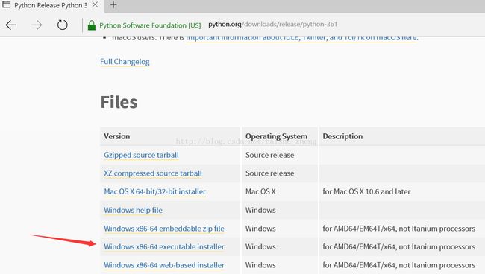The image size is (485, 274).
Task: Click the green security padlock icon
Action: pos(92,25)
